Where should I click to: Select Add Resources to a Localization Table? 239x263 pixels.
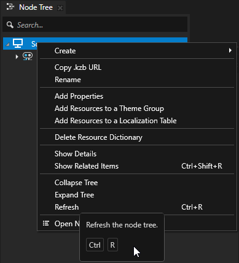pos(137,121)
